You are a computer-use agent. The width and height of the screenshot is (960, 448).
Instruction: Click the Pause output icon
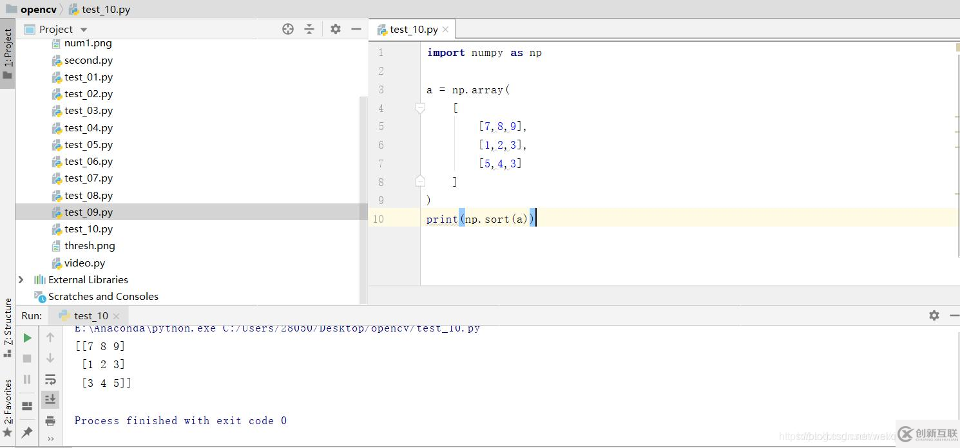click(27, 379)
